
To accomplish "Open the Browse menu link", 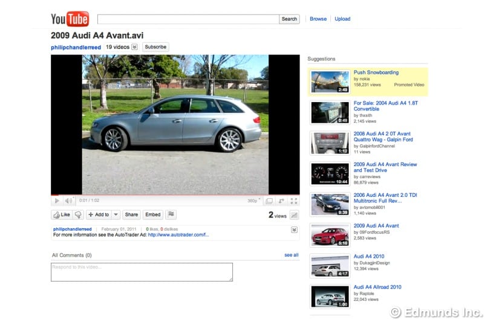I will (318, 19).
